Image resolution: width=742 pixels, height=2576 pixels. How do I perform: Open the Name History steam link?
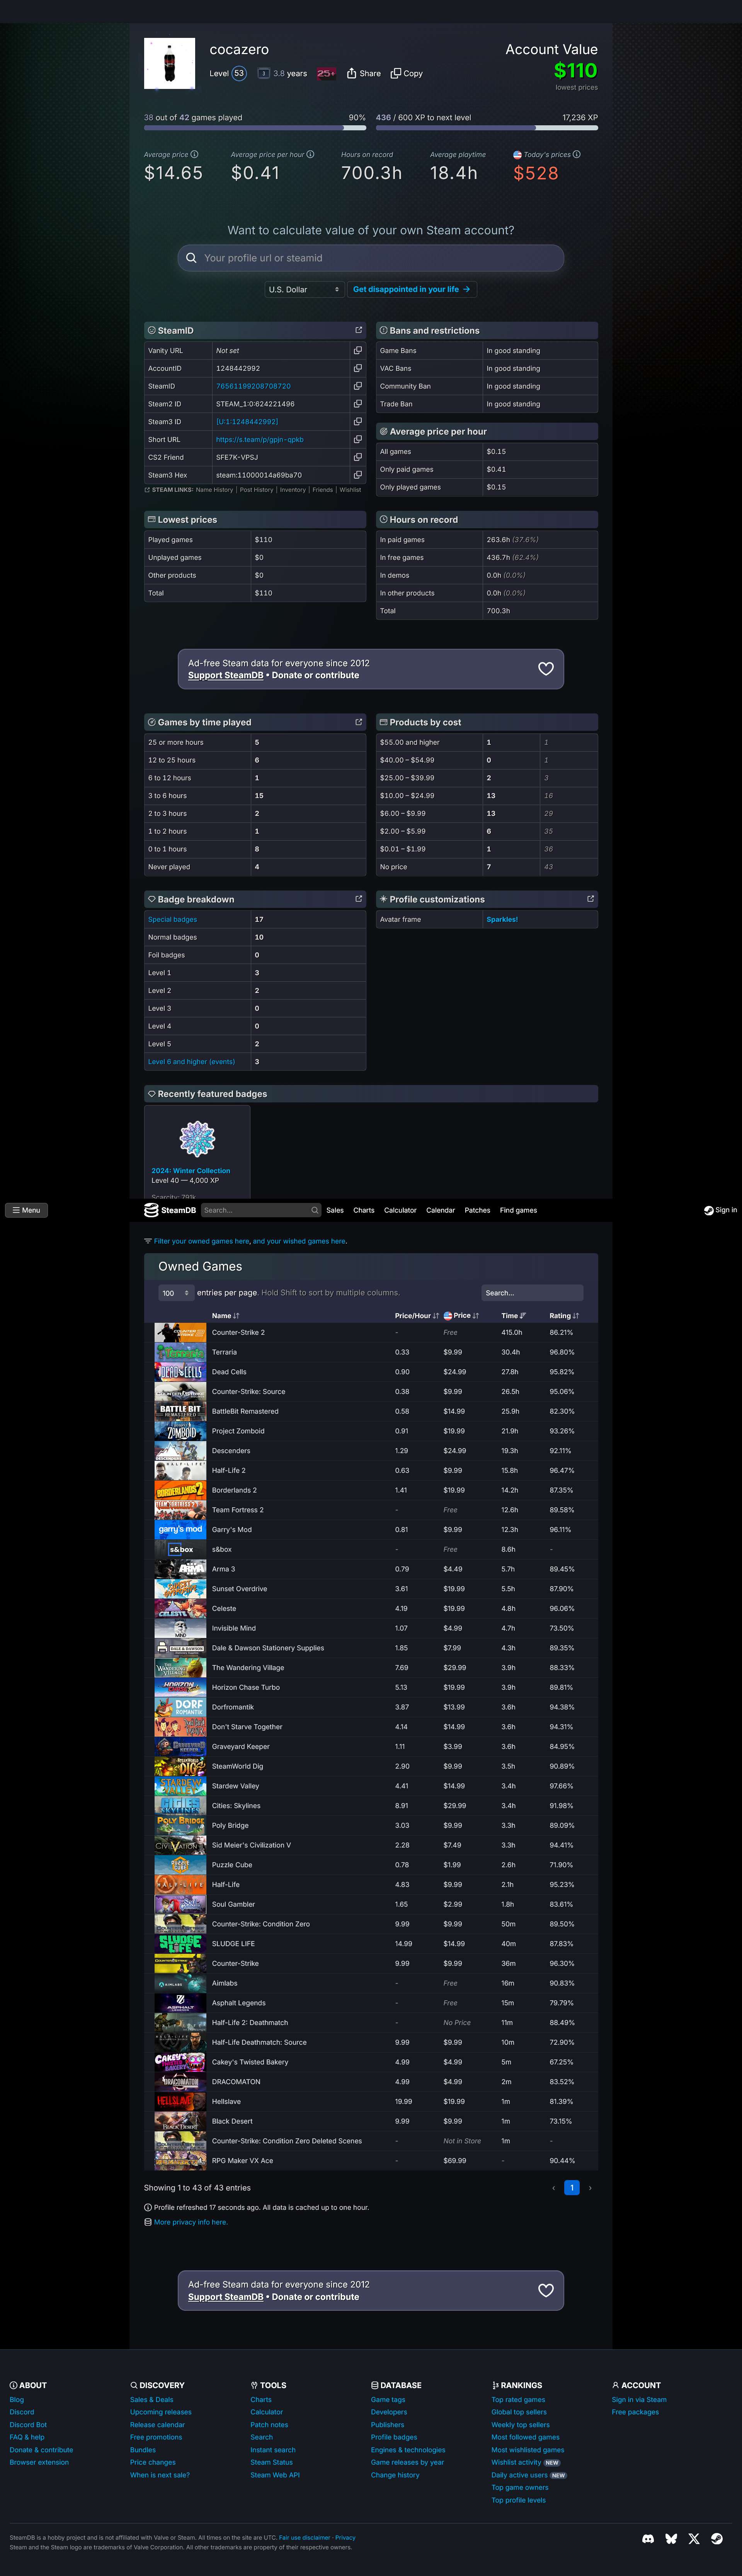[214, 490]
